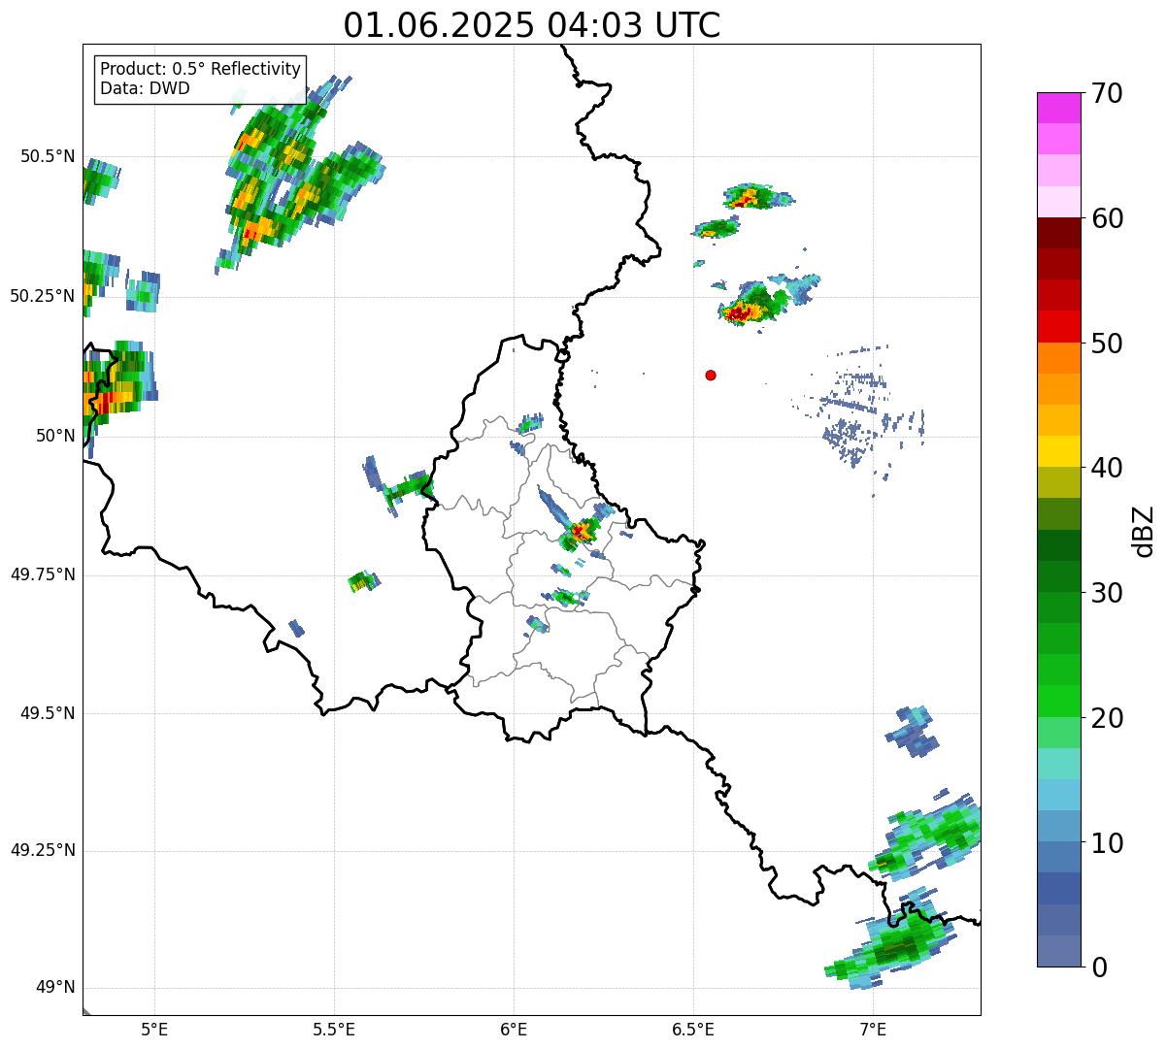Click the 49.25°N latitude label
This screenshot has height=1049, width=1167.
(x=42, y=851)
